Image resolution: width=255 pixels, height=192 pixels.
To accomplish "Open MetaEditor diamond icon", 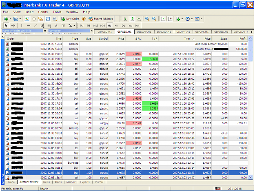I will click(x=84, y=19).
